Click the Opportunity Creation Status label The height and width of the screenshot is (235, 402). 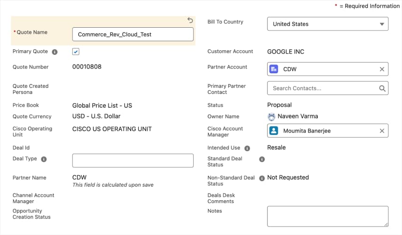click(x=32, y=214)
